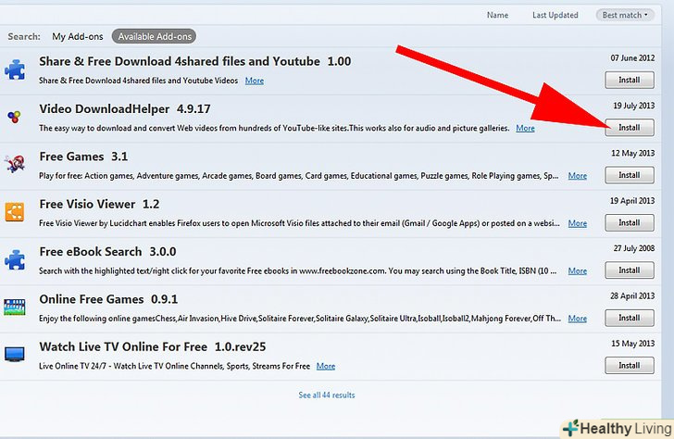Open More link for Online Free Games
The image size is (674, 439).
click(x=578, y=319)
